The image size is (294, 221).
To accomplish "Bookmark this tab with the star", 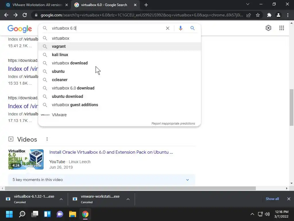I will pos(258,15).
